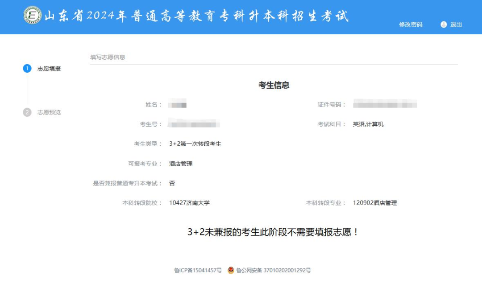482x300 pixels.
Task: Click the user avatar icon beside 退出
Action: (443, 25)
